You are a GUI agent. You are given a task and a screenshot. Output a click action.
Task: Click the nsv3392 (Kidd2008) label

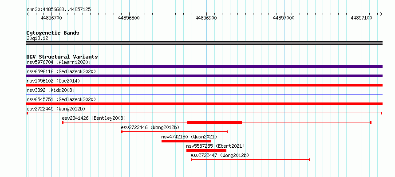click(x=51, y=90)
